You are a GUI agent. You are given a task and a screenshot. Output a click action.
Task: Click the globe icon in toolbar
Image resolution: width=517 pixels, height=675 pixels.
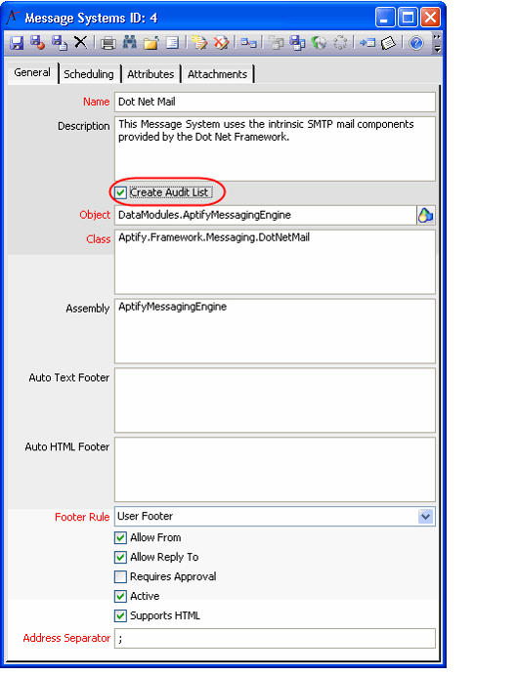pos(319,43)
